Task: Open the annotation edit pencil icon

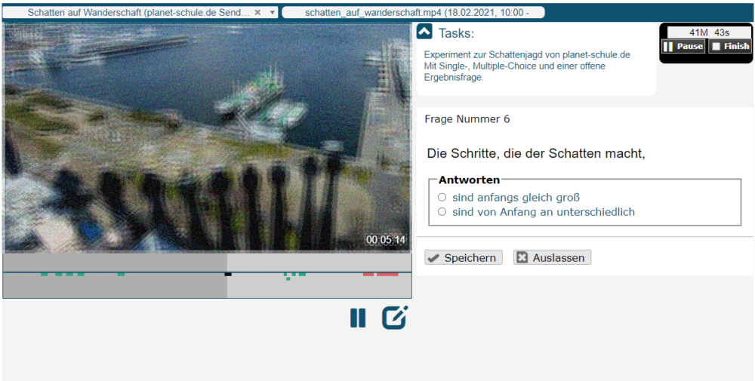Action: [394, 318]
